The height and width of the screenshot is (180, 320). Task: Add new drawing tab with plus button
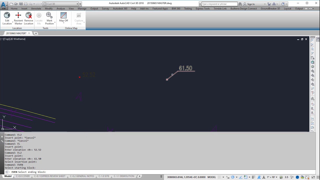pos(36,33)
